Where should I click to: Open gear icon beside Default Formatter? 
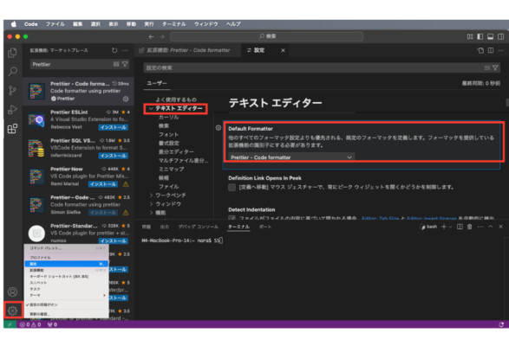219,128
